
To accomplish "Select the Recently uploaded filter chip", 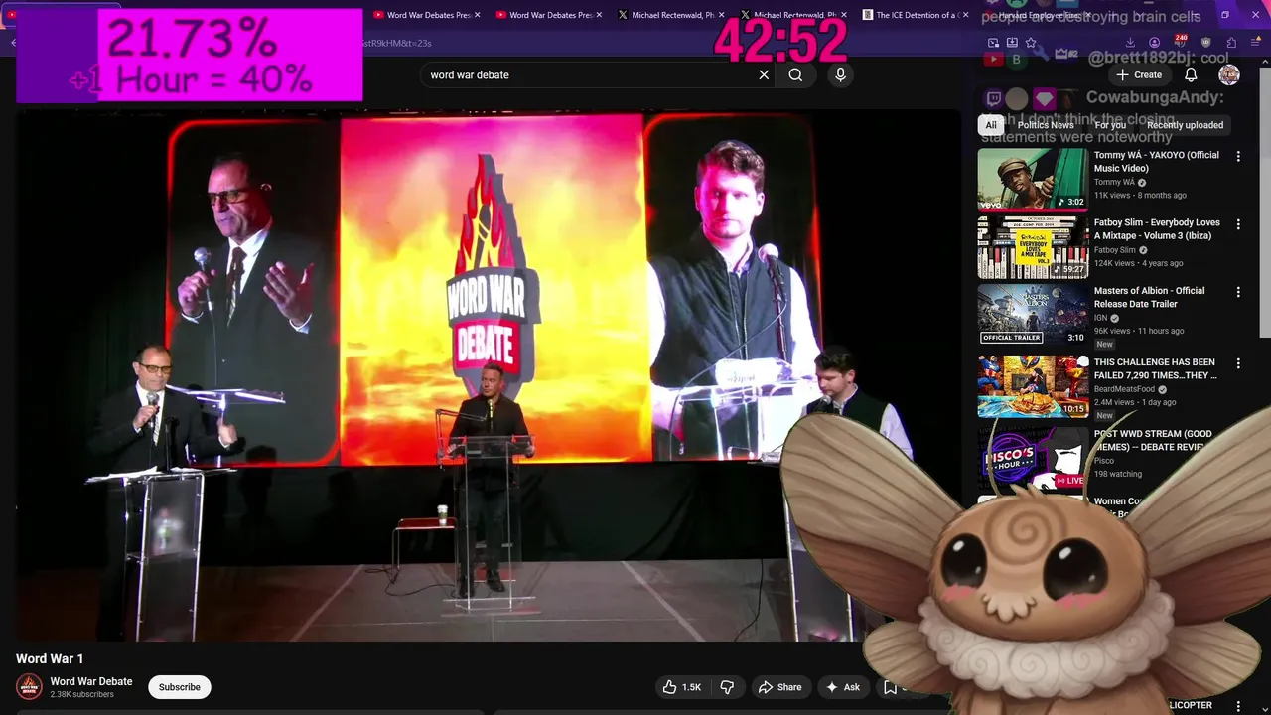I will click(1185, 125).
